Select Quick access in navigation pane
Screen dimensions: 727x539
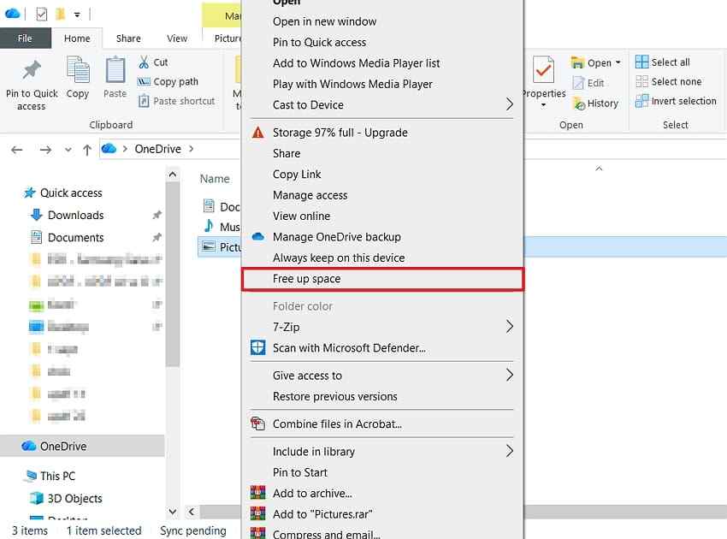(x=71, y=193)
